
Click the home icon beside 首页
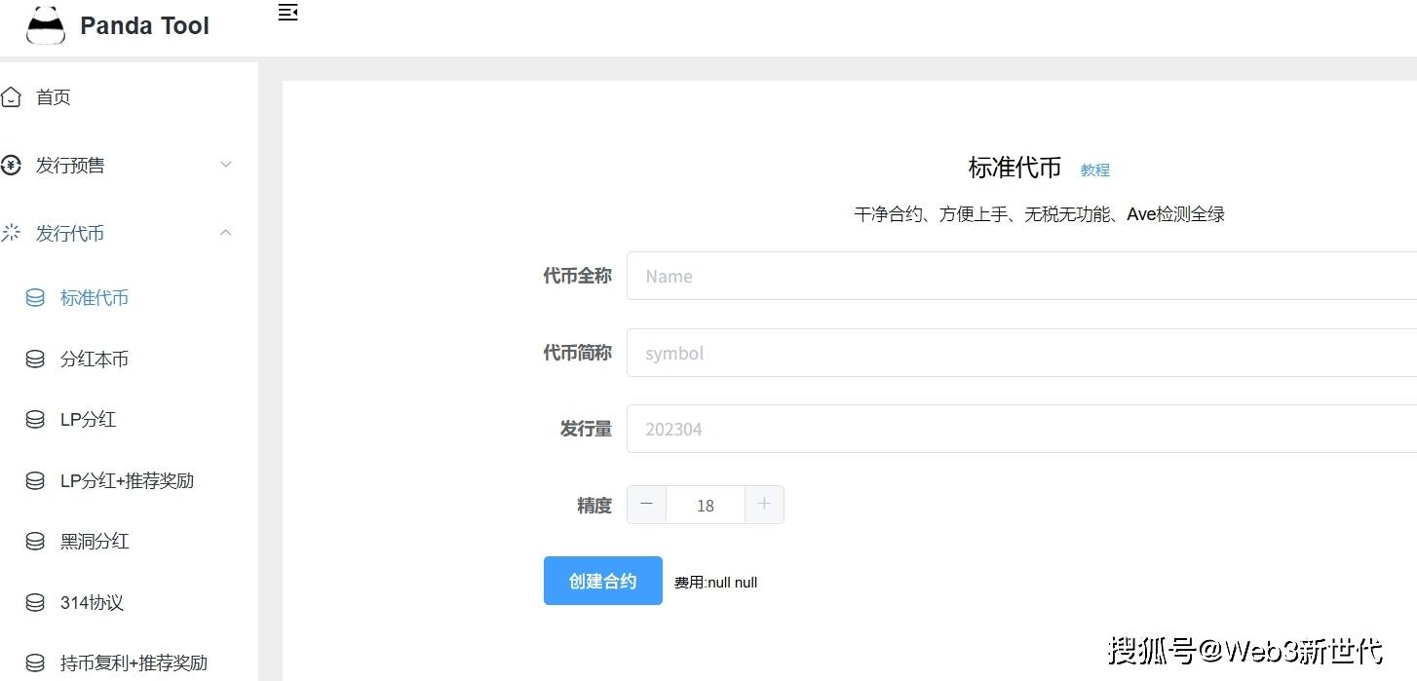coord(11,96)
